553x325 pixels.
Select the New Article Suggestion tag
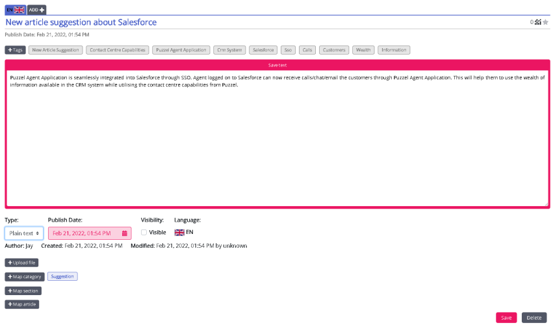pyautogui.click(x=55, y=50)
